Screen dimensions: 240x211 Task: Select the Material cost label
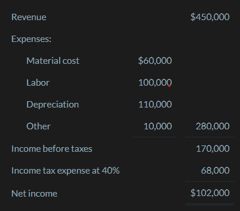pyautogui.click(x=53, y=61)
